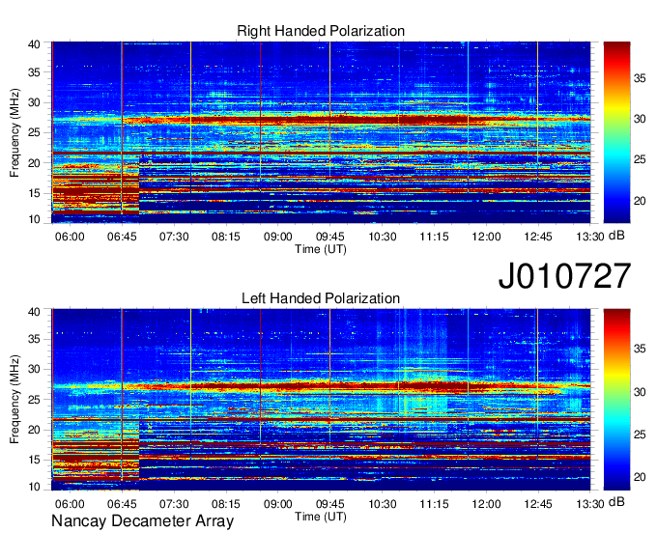Click the 10 MHz tick on top plot
The image size is (657, 533).
tap(34, 219)
